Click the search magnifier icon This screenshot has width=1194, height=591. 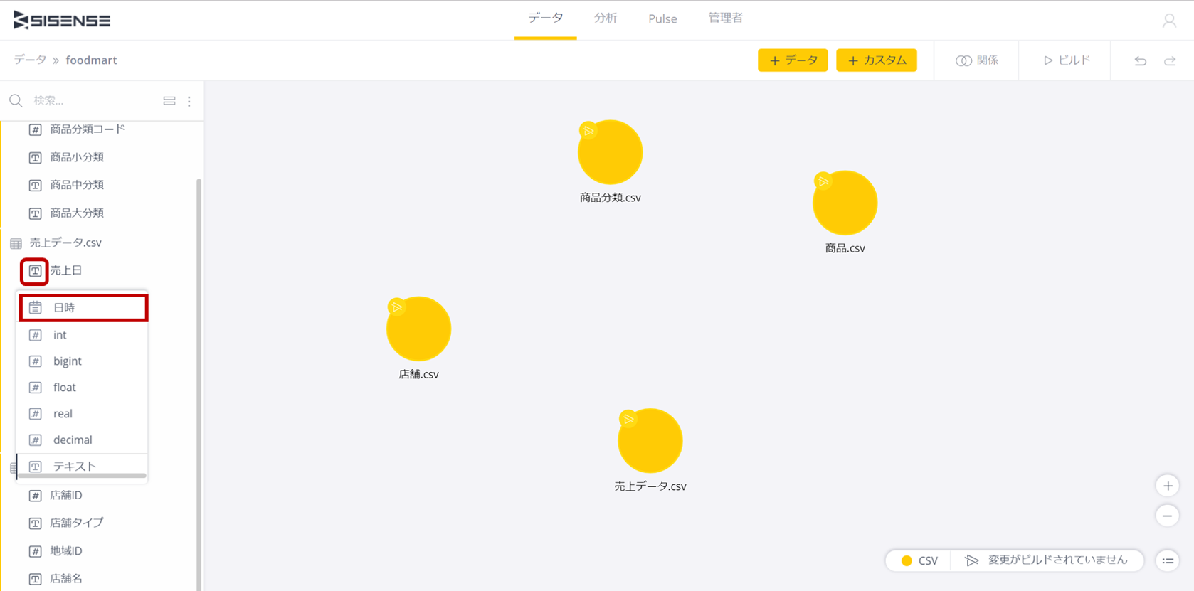coord(16,101)
